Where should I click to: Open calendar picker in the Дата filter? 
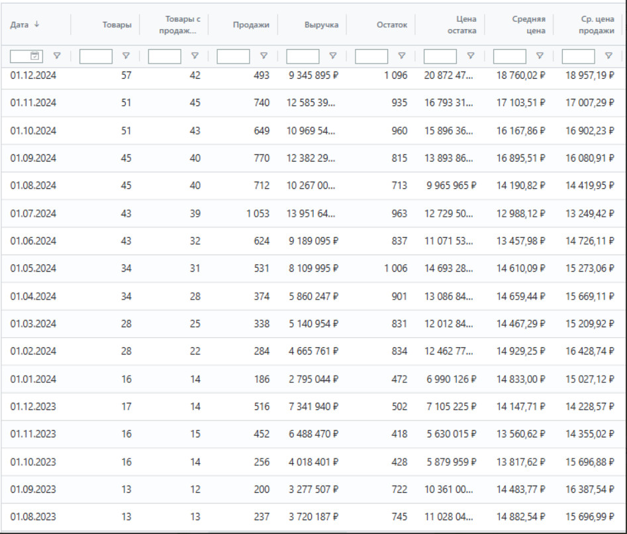(34, 56)
